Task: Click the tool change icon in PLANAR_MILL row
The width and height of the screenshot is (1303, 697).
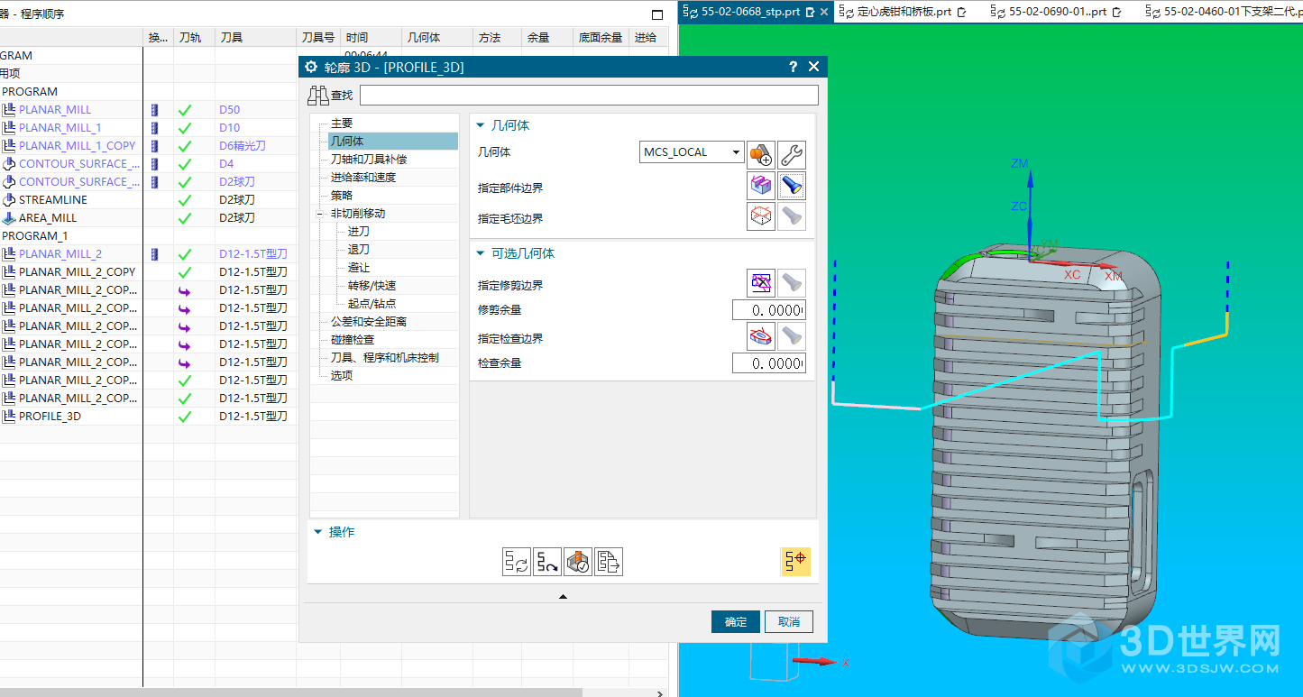Action: 154,109
